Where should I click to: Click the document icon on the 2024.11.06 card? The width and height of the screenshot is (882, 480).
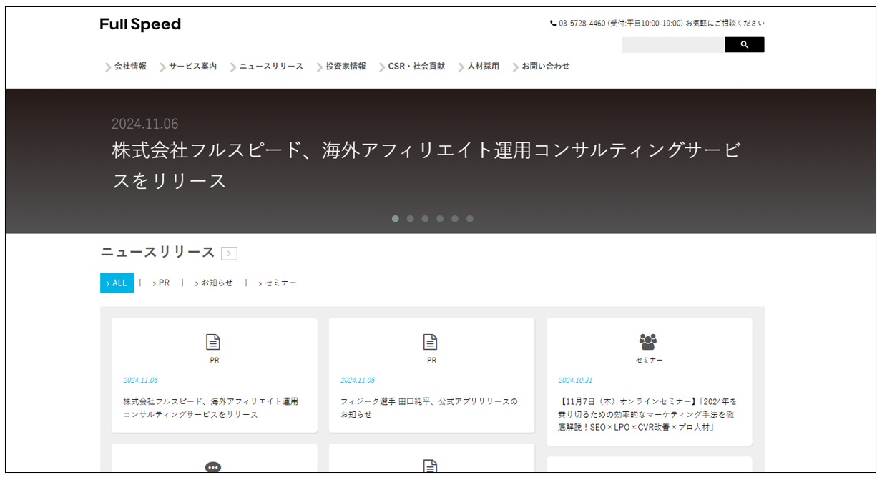click(213, 342)
